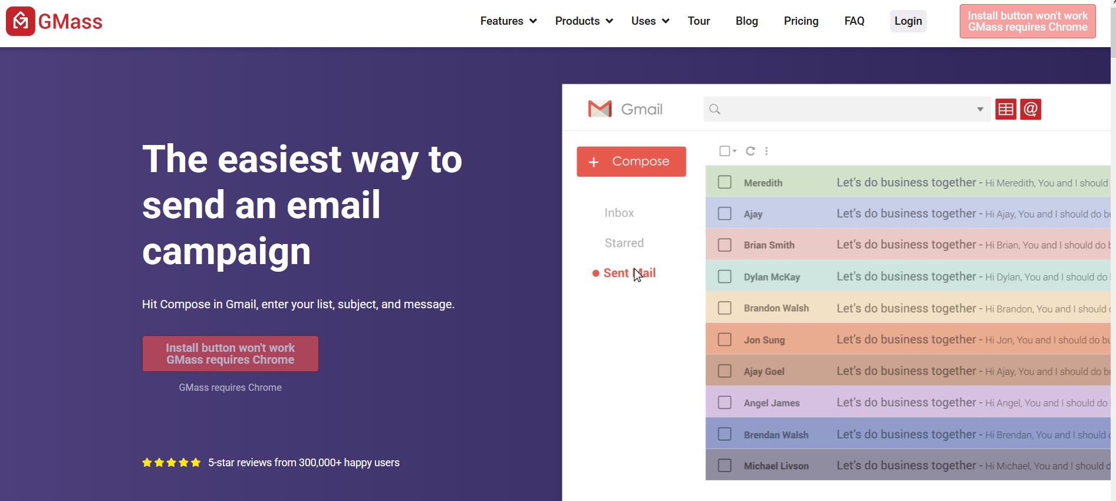Click inside the Gmail search field

pos(846,109)
